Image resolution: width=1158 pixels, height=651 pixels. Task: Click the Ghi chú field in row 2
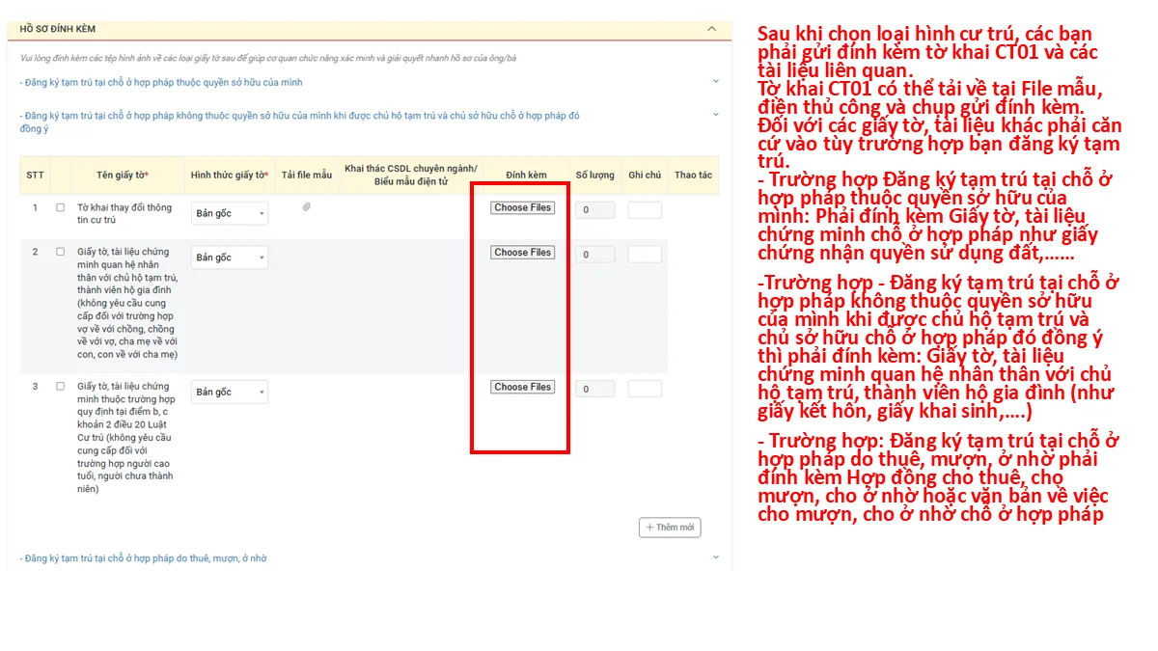pos(645,255)
